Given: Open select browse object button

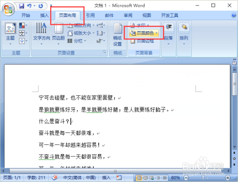Looking at the screenshot, I should click(x=234, y=159).
